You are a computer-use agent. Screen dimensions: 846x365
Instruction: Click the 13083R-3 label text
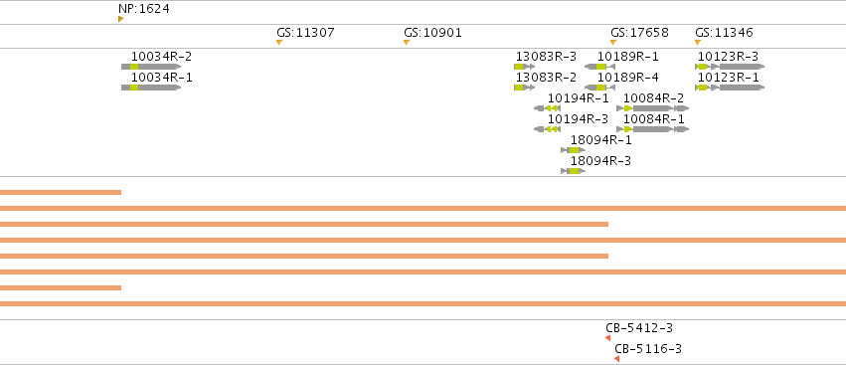[546, 57]
